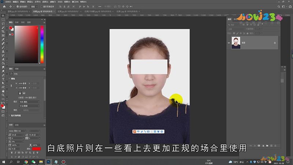
Task: Open more align options ellipsis
Action: (x=100, y=7)
